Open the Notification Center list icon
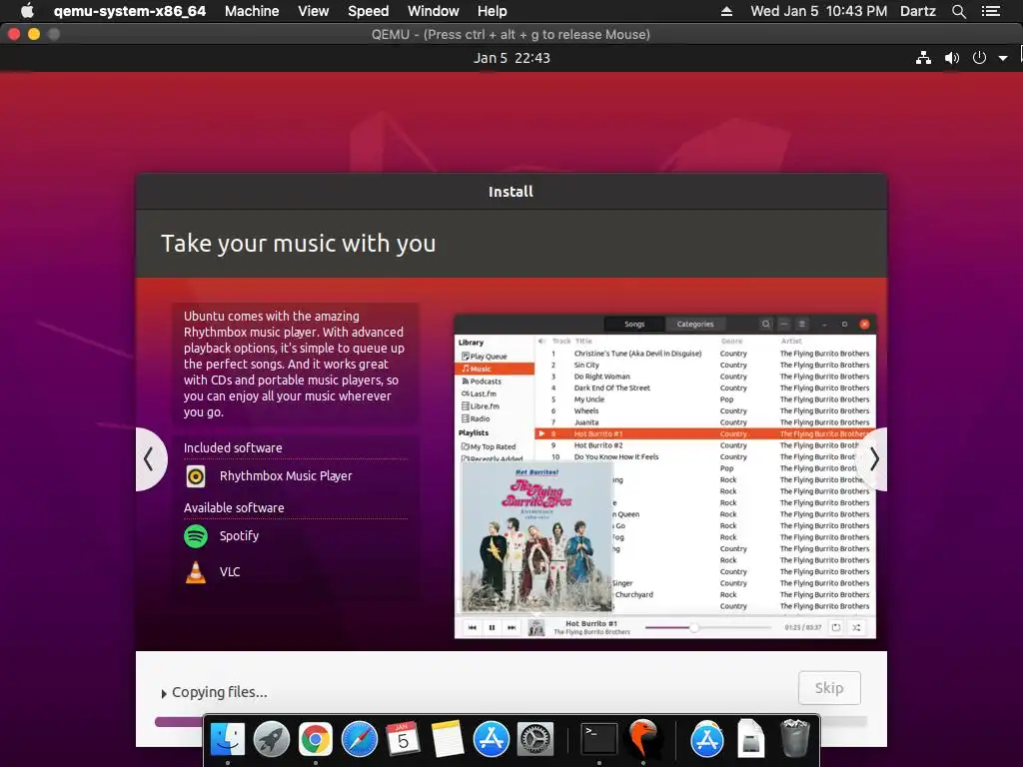The height and width of the screenshot is (767, 1023). (x=991, y=11)
